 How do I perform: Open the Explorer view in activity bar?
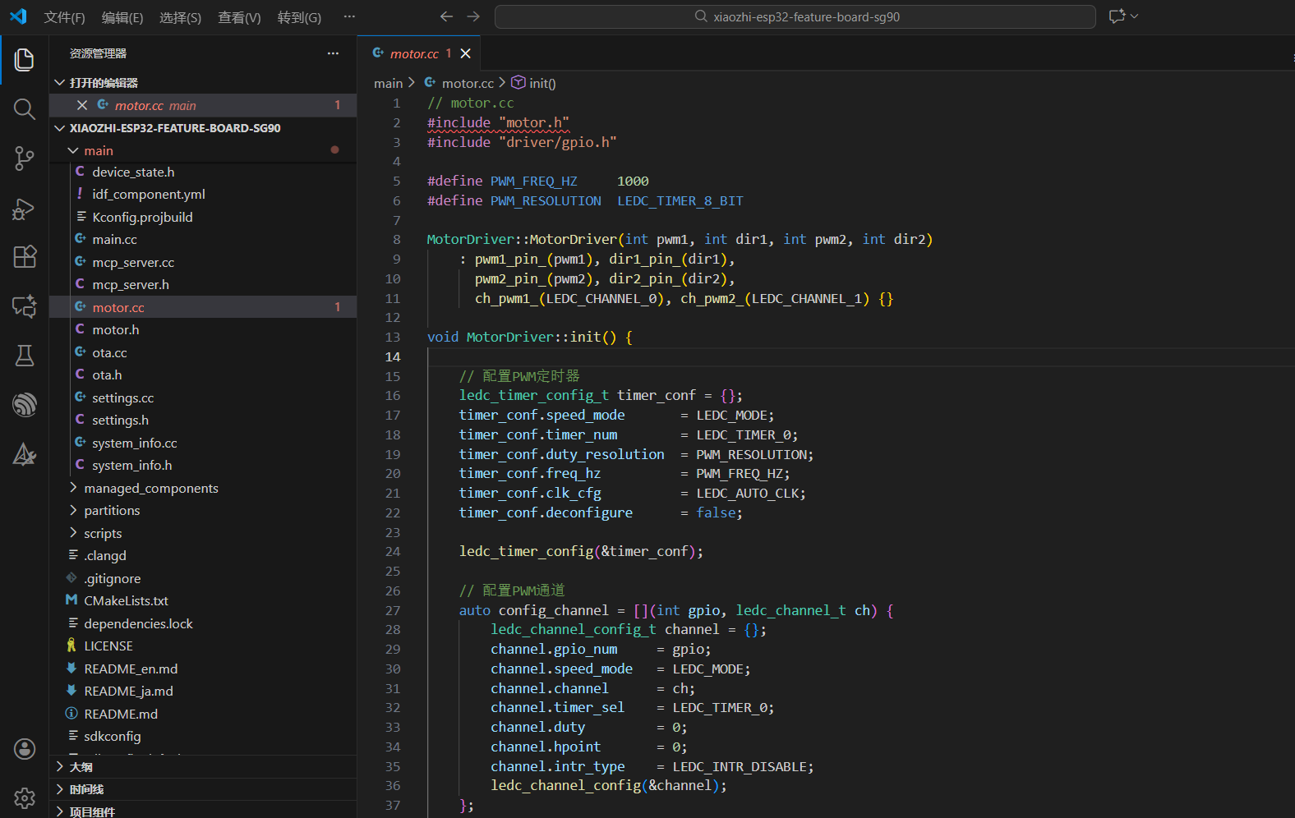(x=25, y=60)
